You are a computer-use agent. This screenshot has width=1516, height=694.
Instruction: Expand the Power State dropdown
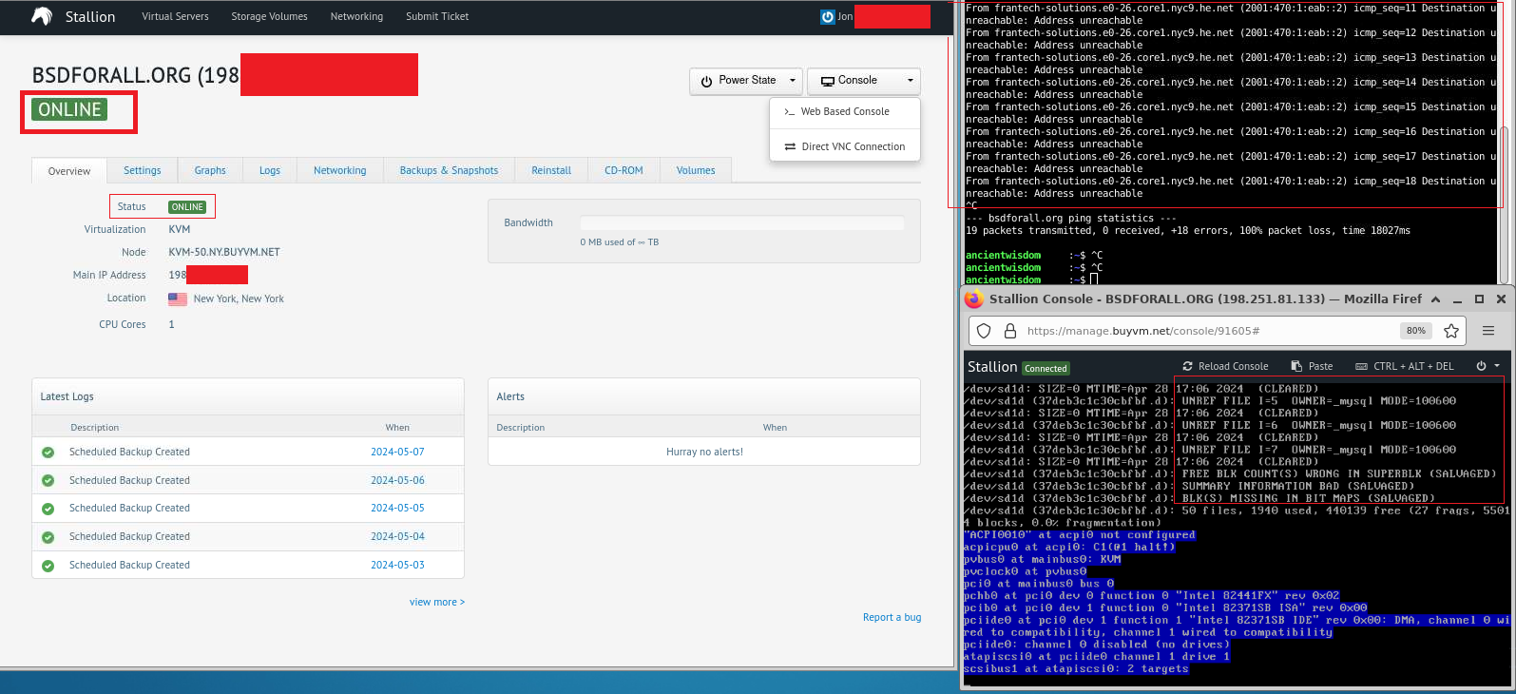click(746, 81)
